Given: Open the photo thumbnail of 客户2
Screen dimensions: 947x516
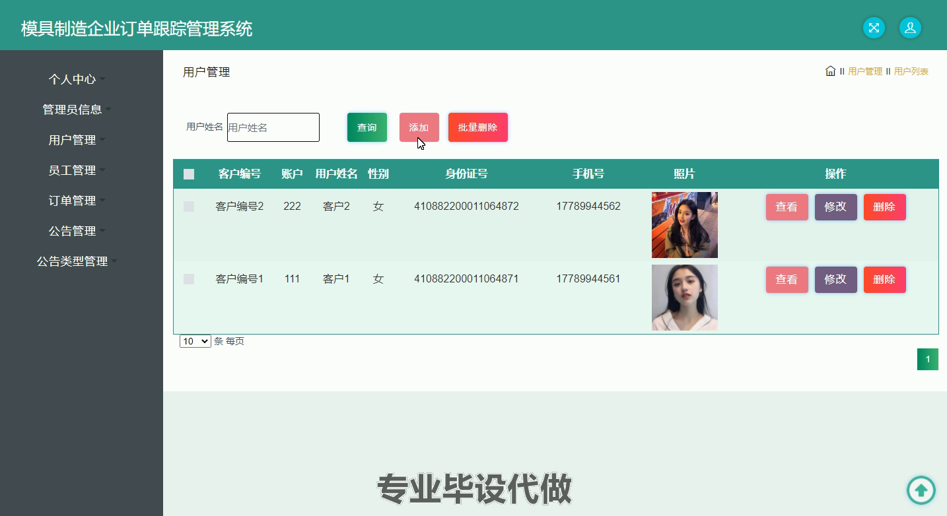Looking at the screenshot, I should (x=685, y=225).
